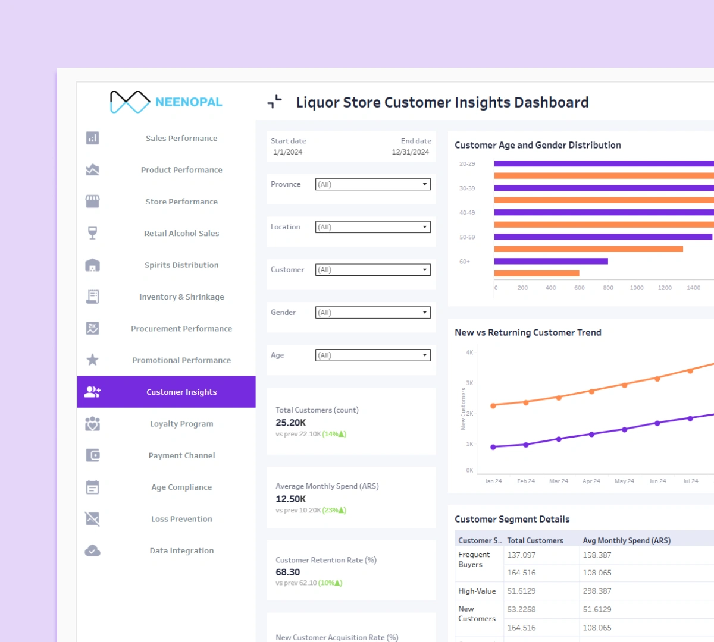714x642 pixels.
Task: Open the Sales Performance page
Action: 181,138
